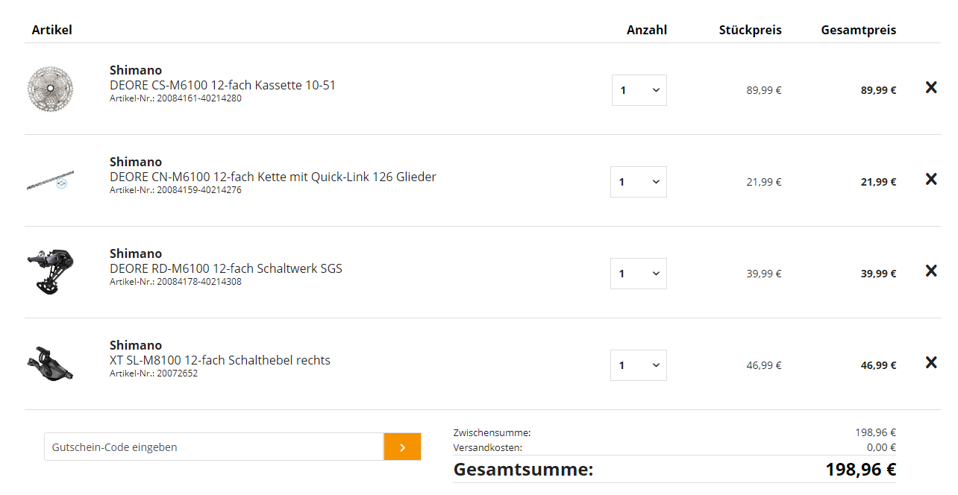Submit the Gutschein code with orange arrow
The image size is (958, 495).
(402, 447)
